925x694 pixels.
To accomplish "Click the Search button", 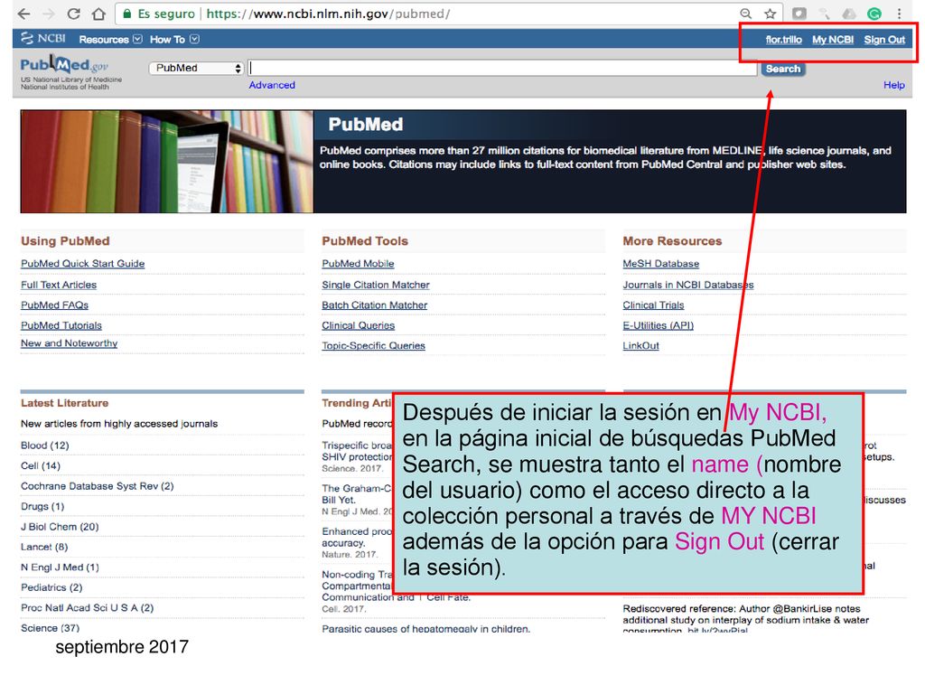I will pyautogui.click(x=783, y=69).
